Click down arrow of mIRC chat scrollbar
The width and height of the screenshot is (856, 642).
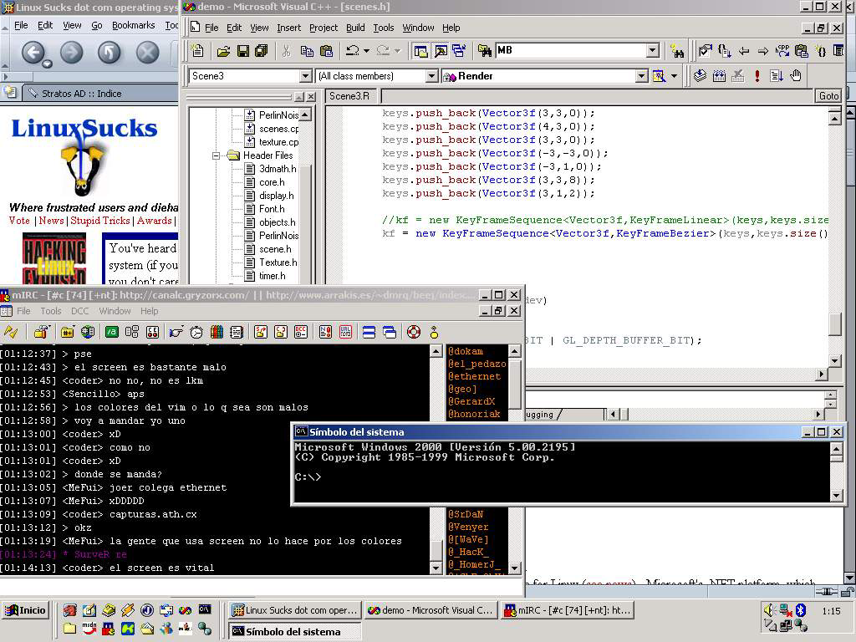(436, 568)
